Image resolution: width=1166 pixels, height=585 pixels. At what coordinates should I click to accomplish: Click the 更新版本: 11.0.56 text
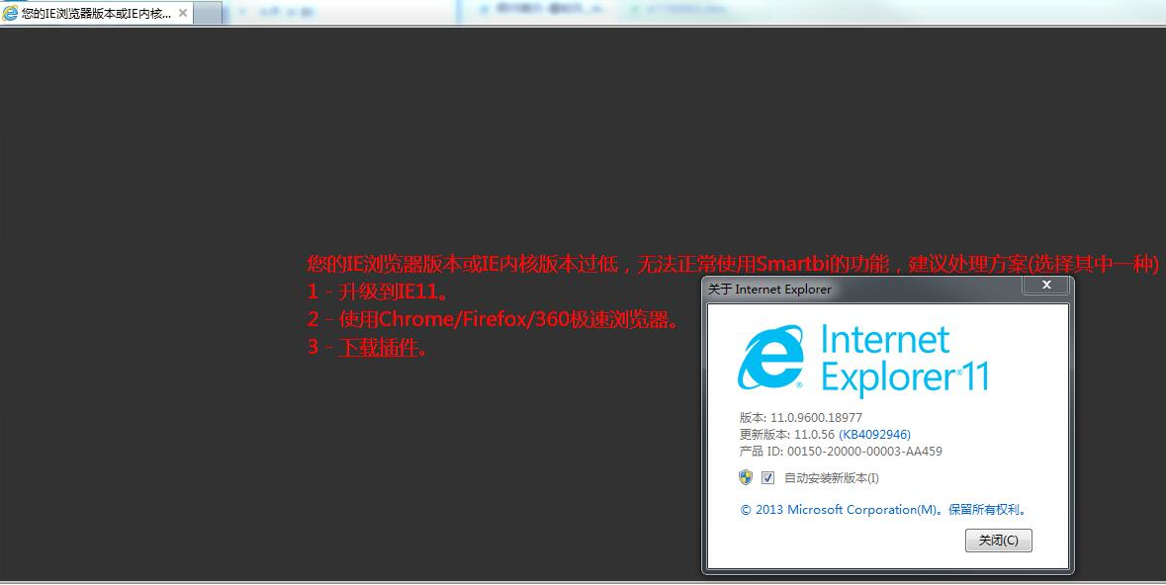(787, 434)
